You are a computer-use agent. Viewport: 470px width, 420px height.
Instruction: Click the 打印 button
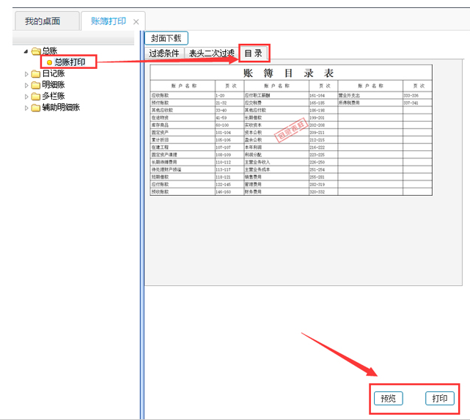[440, 399]
